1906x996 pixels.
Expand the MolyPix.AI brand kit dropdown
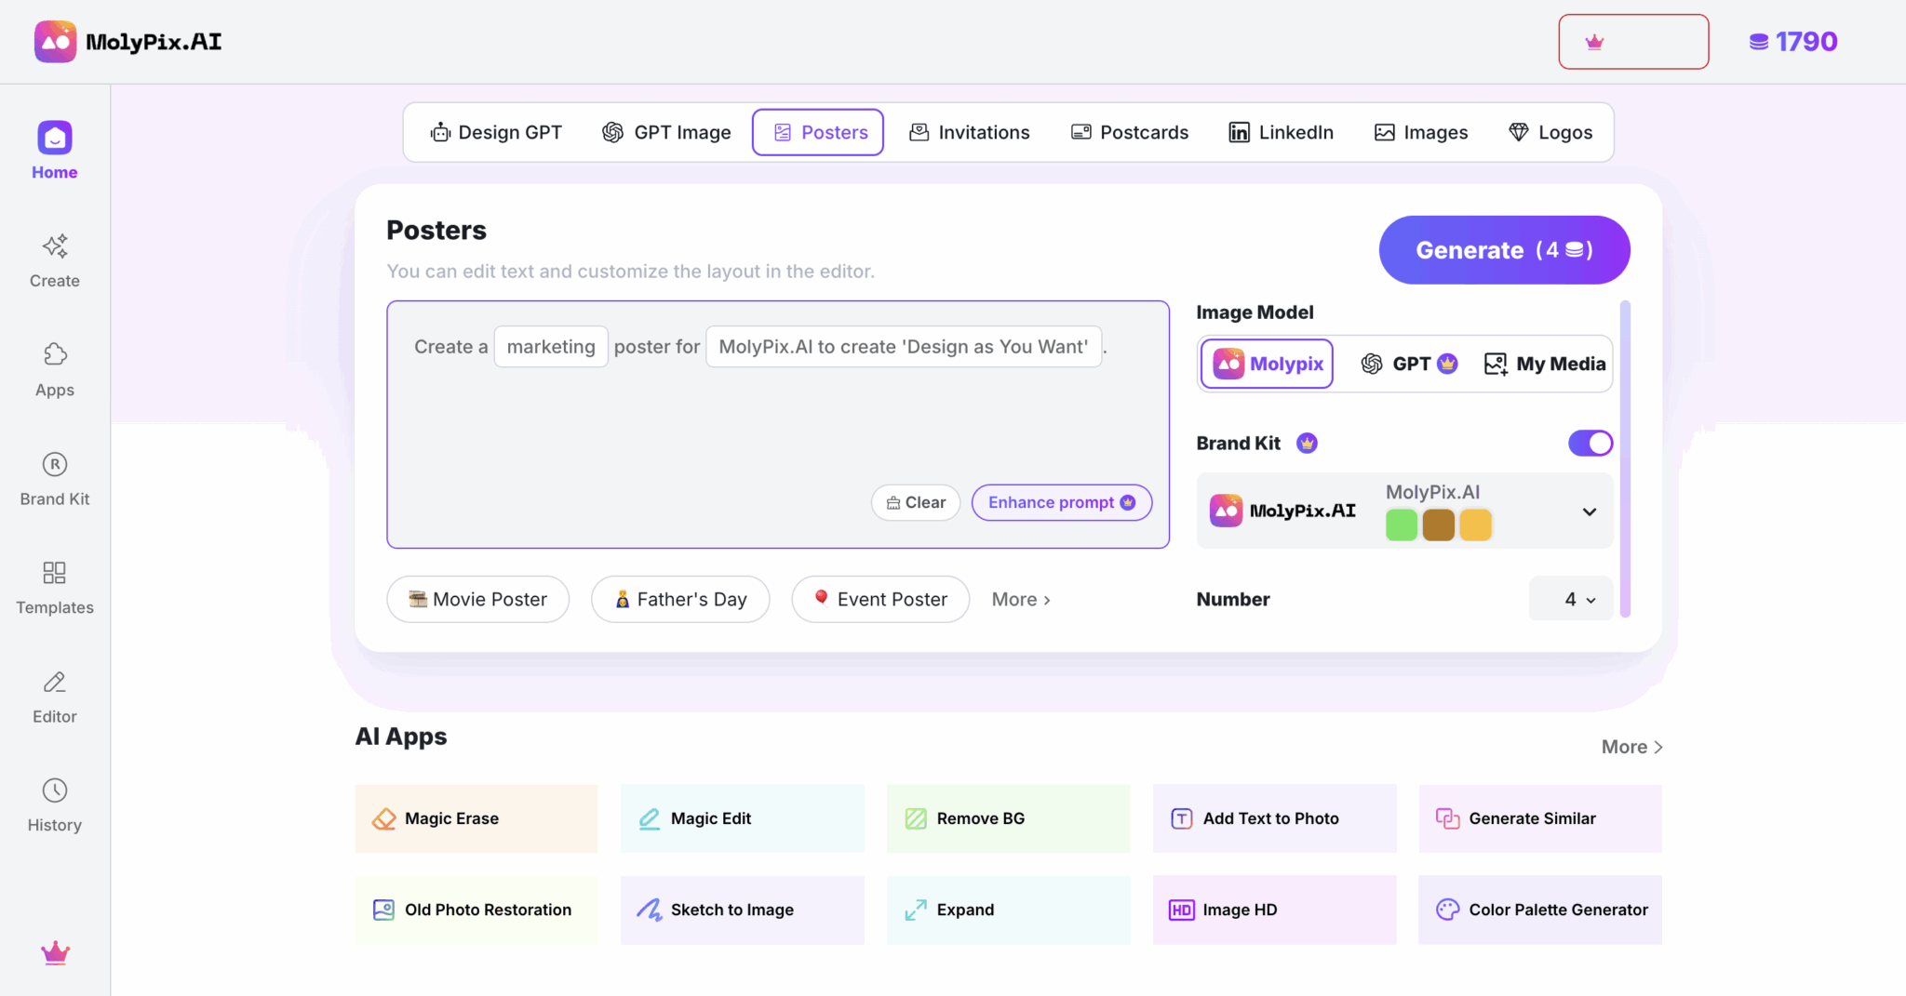(x=1589, y=511)
